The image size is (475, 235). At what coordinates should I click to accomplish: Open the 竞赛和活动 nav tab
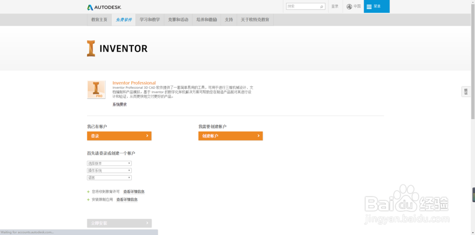point(178,19)
